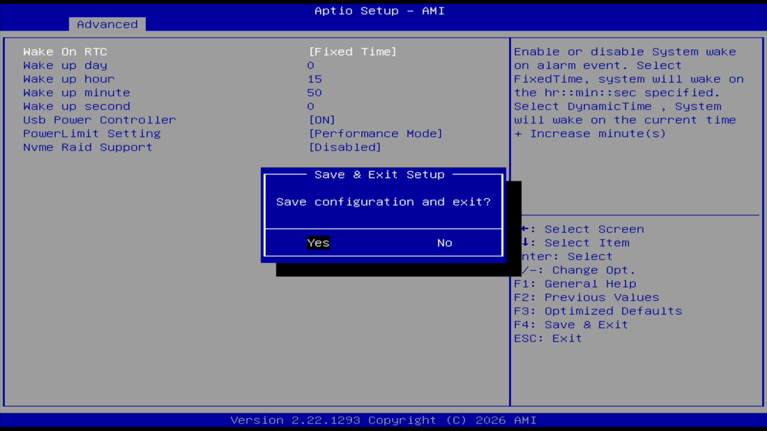Click the 'F3: Optimized Defaults' hint
The image size is (767, 431).
(x=598, y=311)
